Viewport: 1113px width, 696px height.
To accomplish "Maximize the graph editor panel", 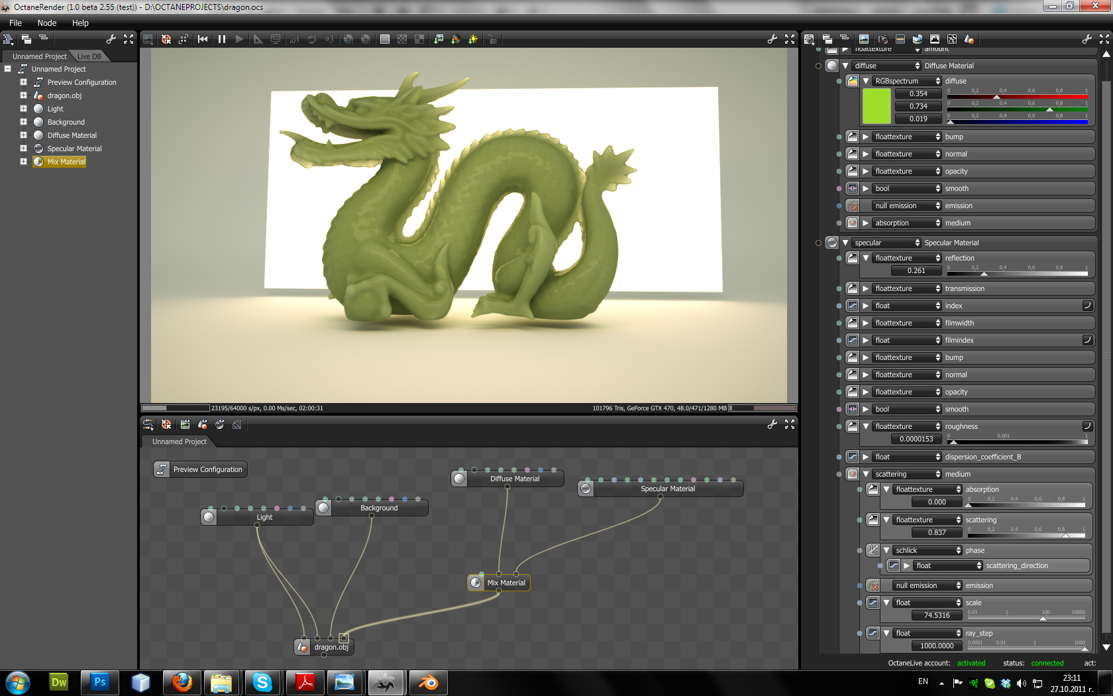I will (x=790, y=424).
